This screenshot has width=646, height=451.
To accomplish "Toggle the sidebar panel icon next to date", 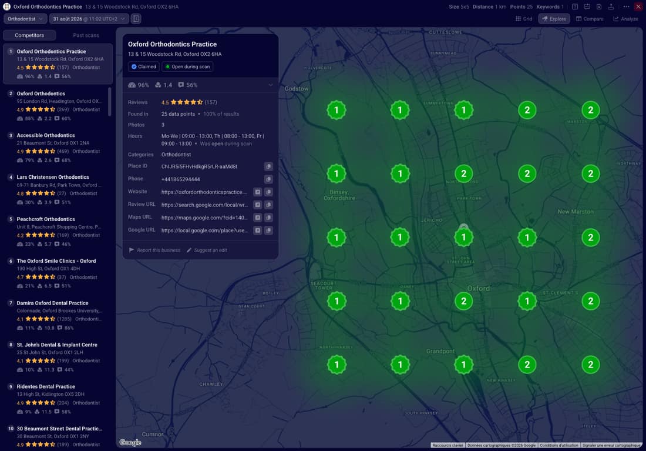I will point(136,19).
